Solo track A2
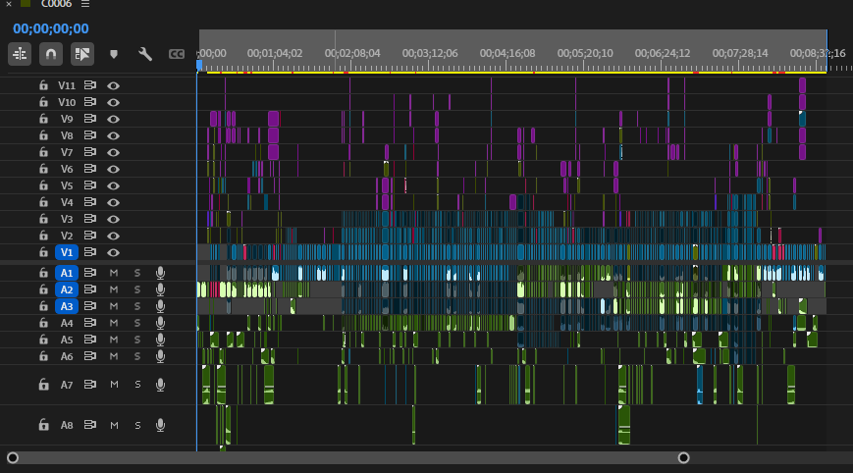This screenshot has width=853, height=473. 137,289
